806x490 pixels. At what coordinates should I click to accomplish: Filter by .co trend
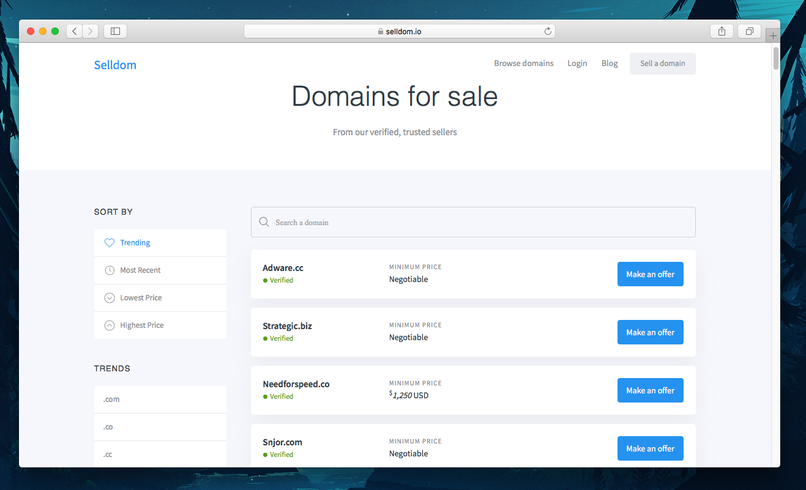coord(160,427)
